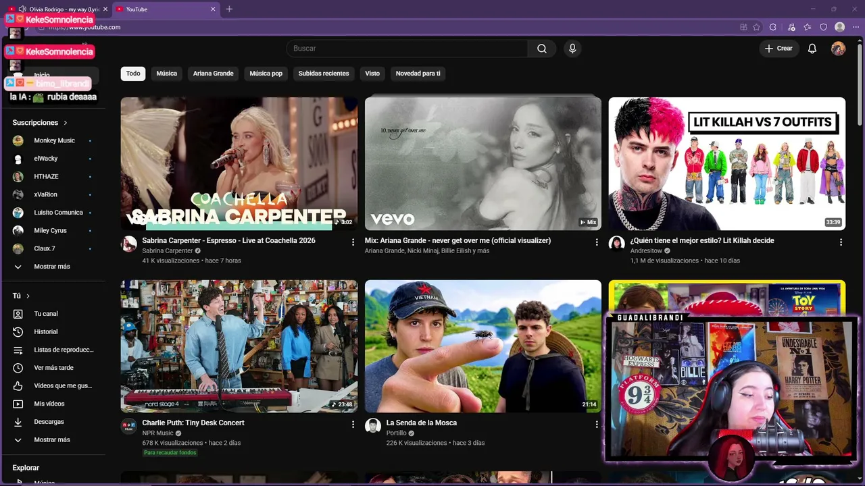
Task: Open Historial in the sidebar
Action: (53, 332)
